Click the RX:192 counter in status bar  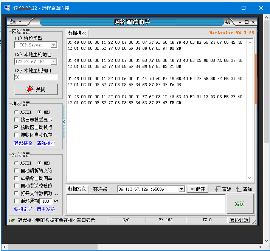point(166,220)
